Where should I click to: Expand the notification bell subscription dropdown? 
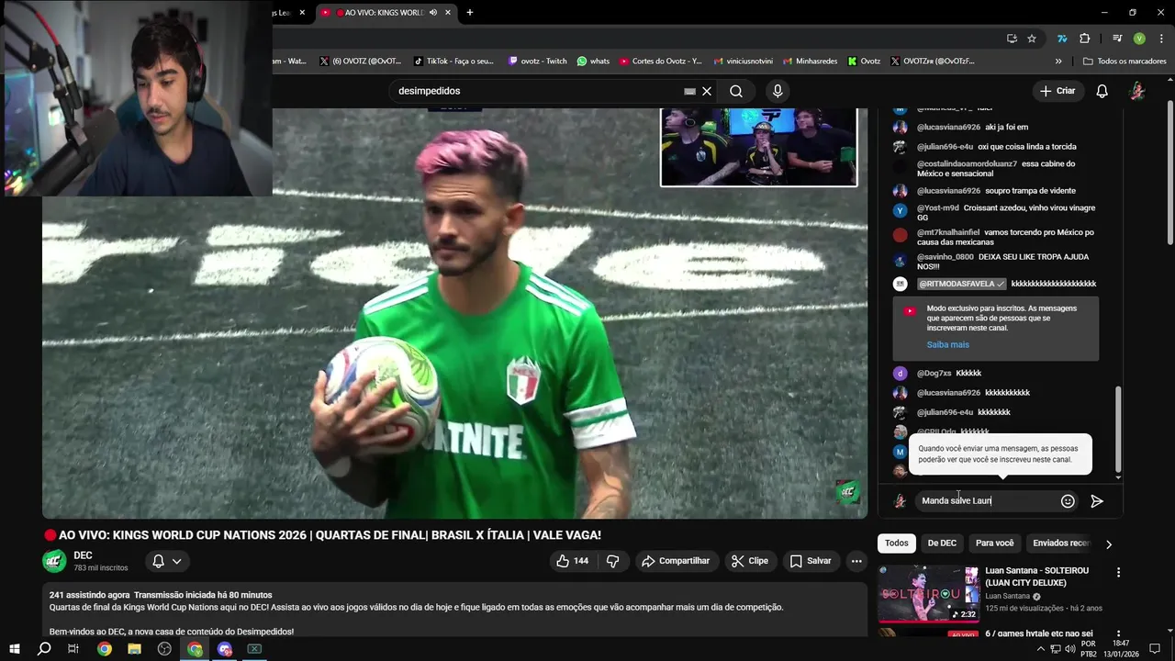tap(166, 561)
